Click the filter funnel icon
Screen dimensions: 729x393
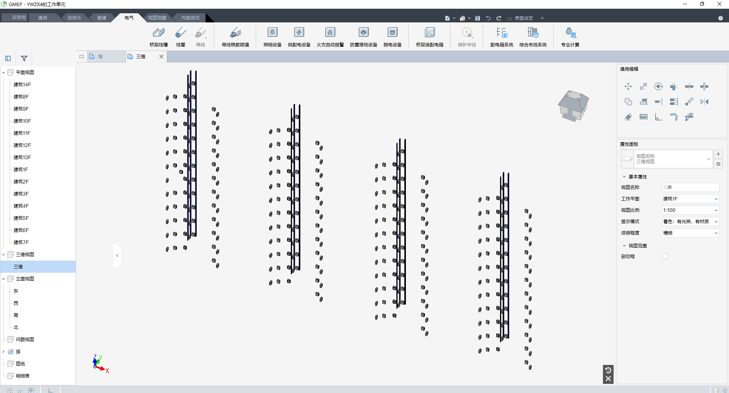24,58
